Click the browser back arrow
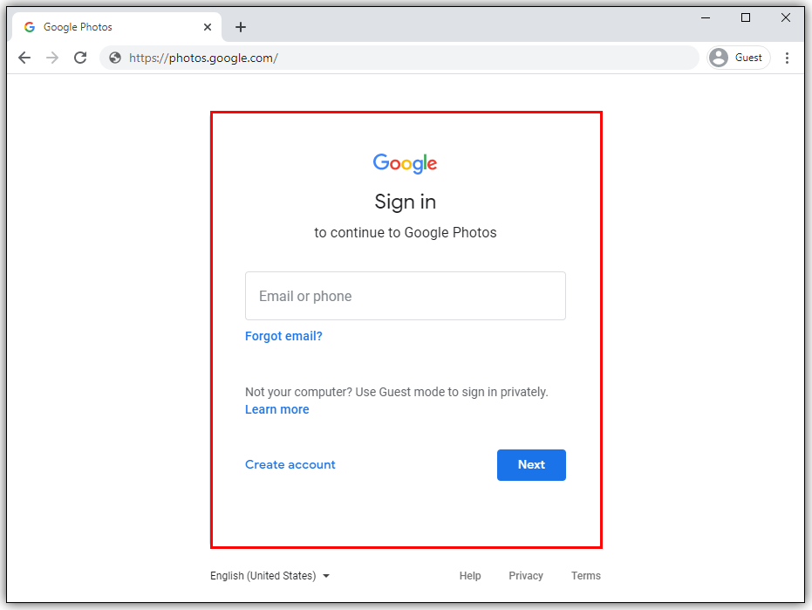 pos(24,58)
